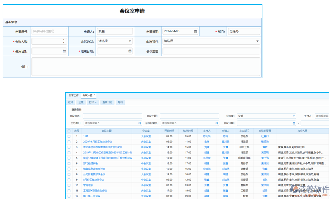Click the 导出 export button
This screenshot has height=200, width=333.
click(x=120, y=102)
